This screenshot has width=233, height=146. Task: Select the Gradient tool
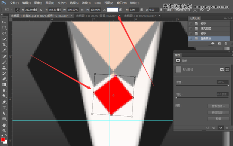[x=4, y=85]
